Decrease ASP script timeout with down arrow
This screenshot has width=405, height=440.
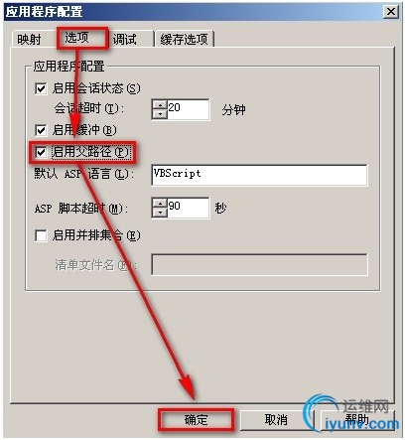coord(160,213)
